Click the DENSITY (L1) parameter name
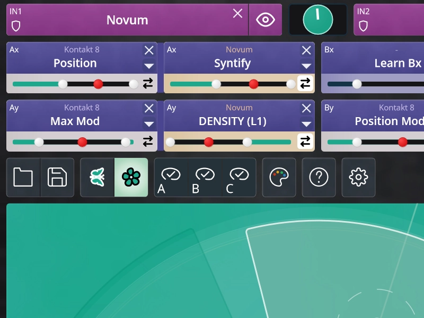The image size is (424, 318). 232,121
